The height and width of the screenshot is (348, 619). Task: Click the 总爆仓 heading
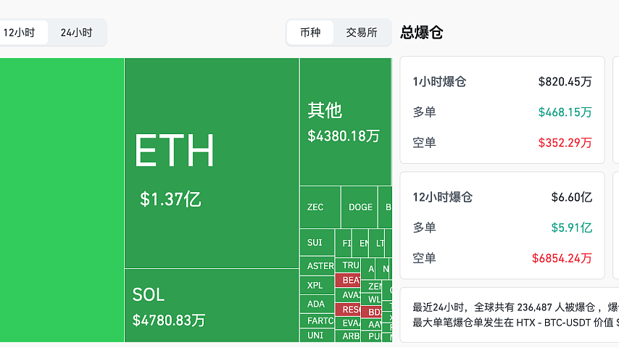(x=422, y=33)
